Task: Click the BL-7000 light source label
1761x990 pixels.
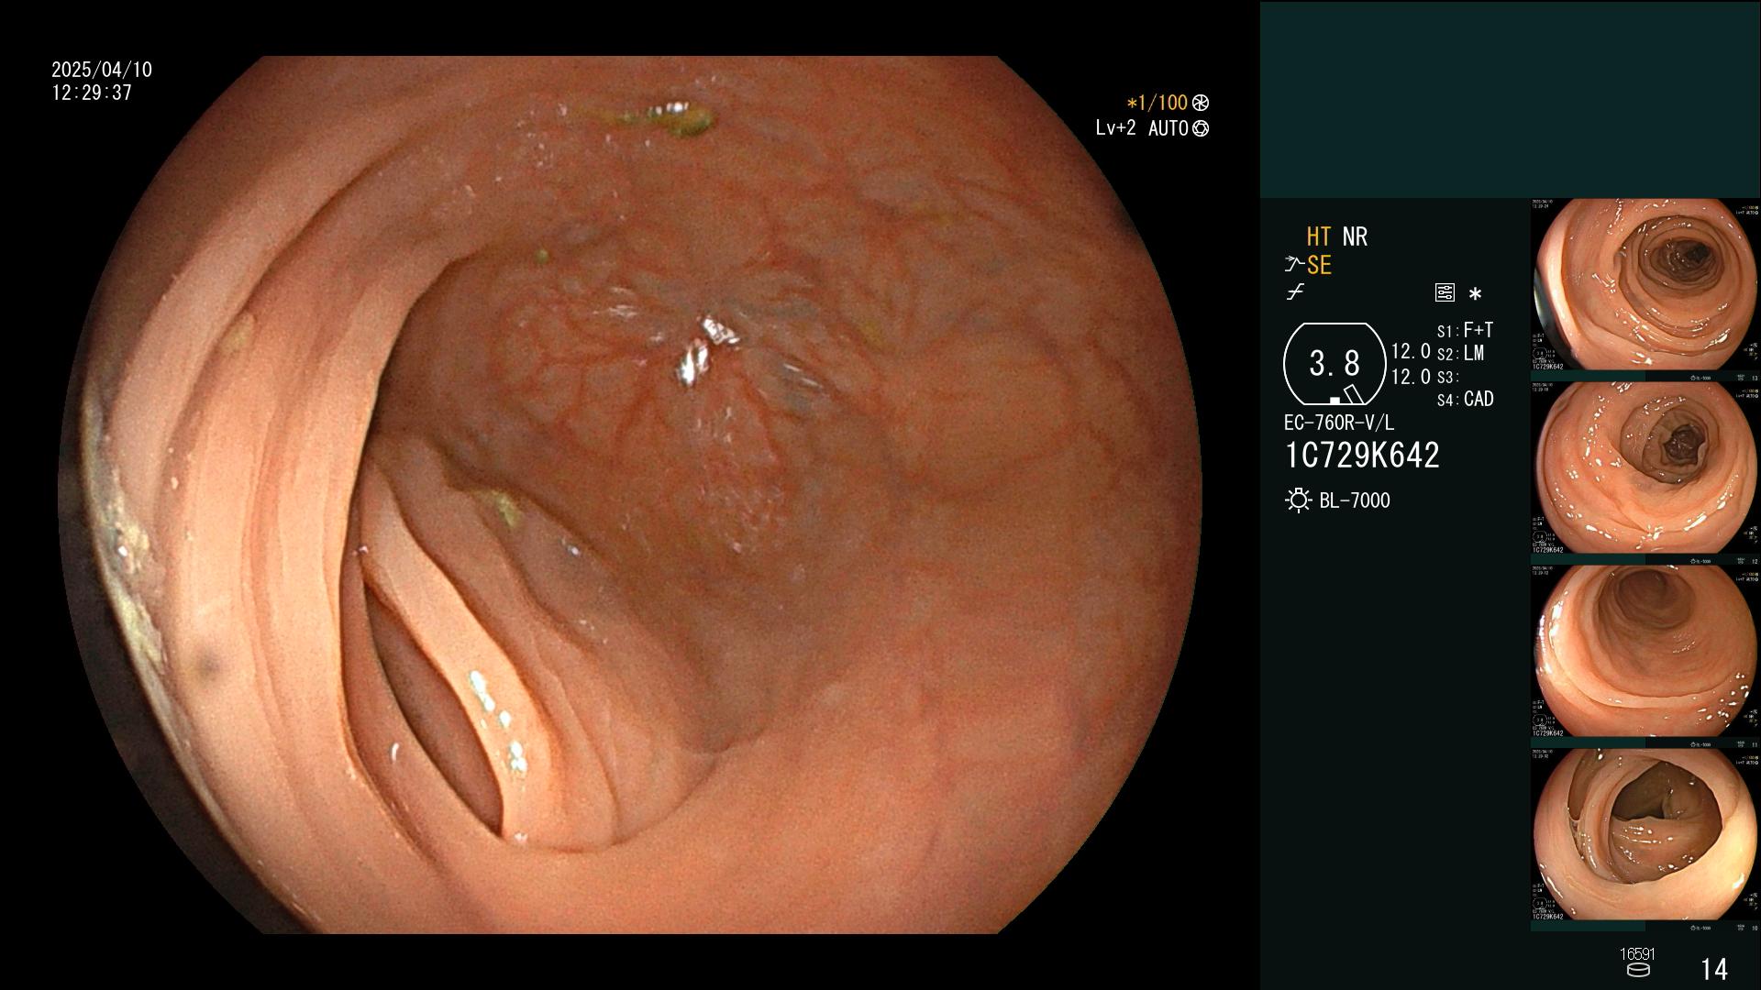Action: tap(1355, 500)
